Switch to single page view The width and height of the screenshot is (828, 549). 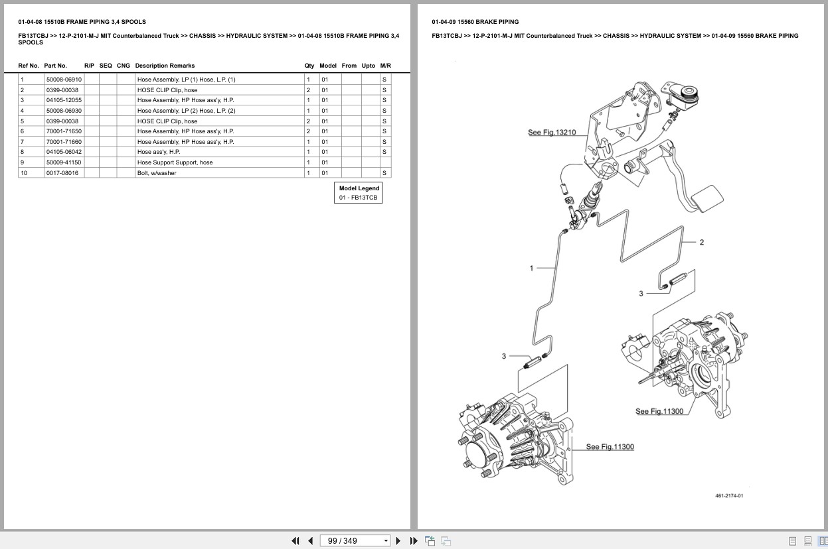[792, 541]
